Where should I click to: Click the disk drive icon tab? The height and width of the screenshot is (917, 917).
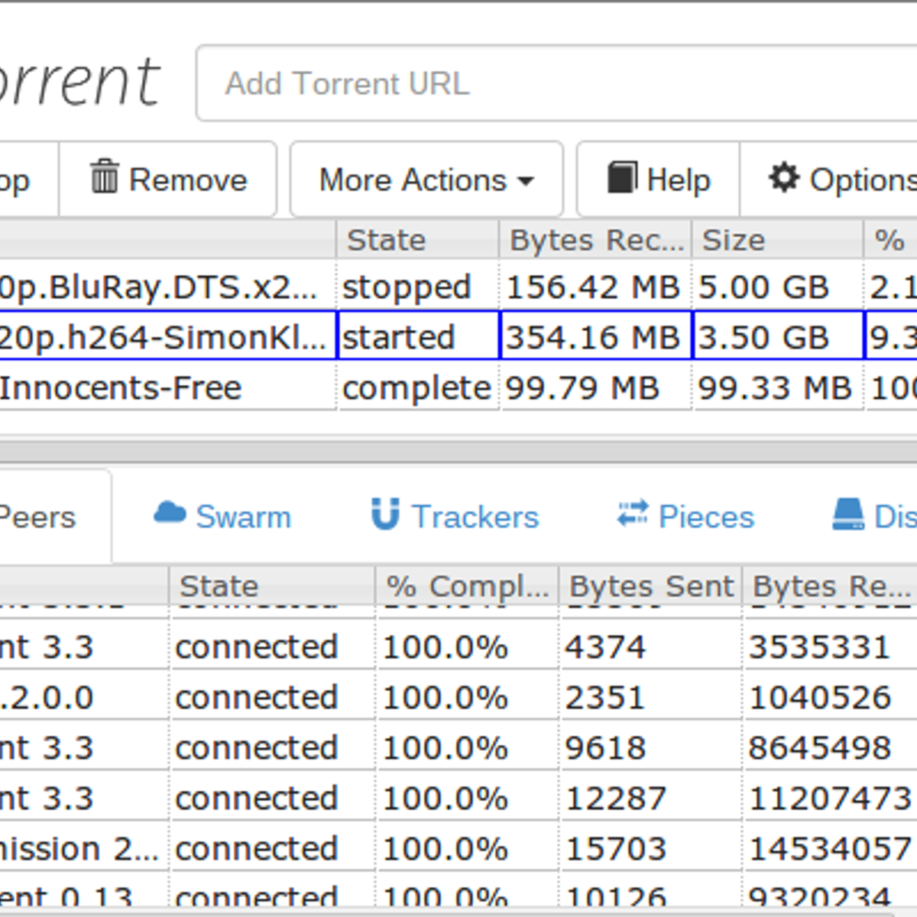click(848, 514)
